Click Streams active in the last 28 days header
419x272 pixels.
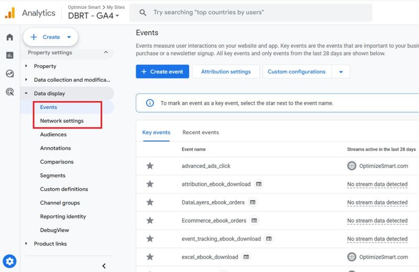point(381,149)
